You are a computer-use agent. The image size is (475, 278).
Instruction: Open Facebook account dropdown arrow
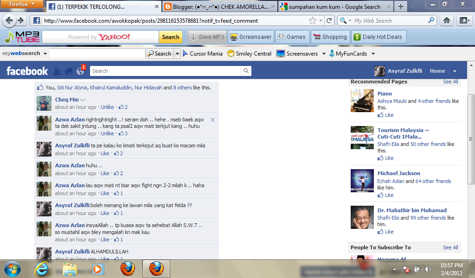coord(455,71)
